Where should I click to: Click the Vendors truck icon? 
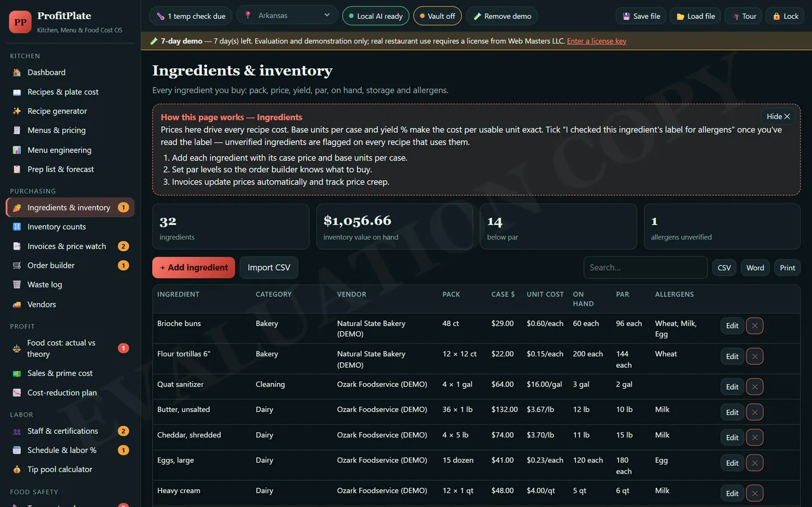(17, 304)
